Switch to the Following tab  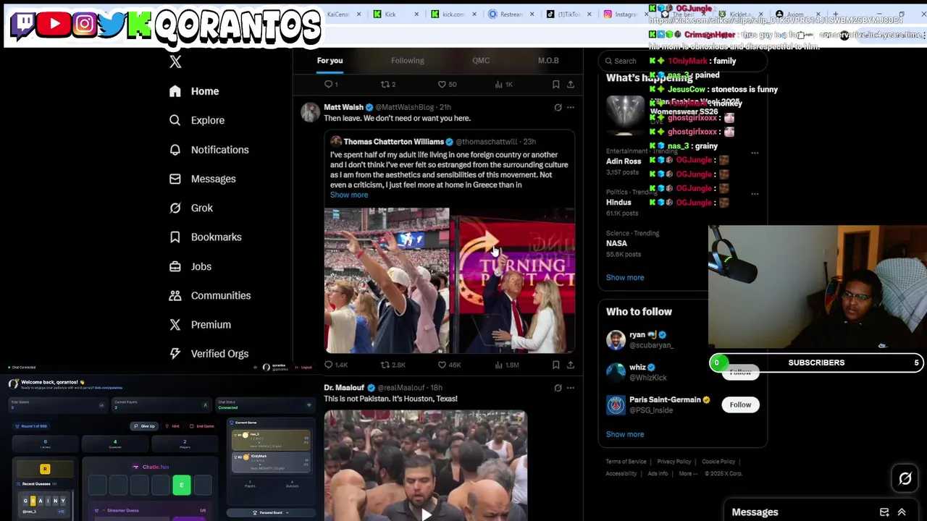408,61
